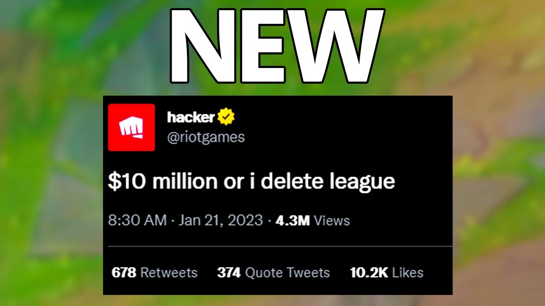The image size is (545, 306).
Task: Show the 10.2K Likes list
Action: [x=387, y=272]
